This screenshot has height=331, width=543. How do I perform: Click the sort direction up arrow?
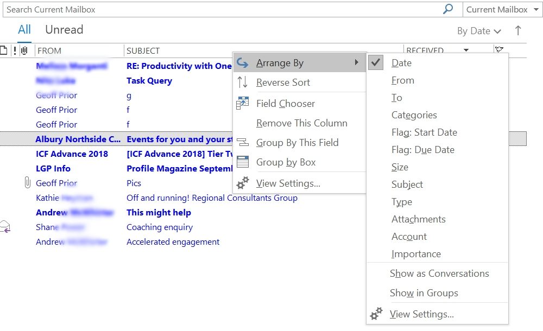(x=517, y=30)
